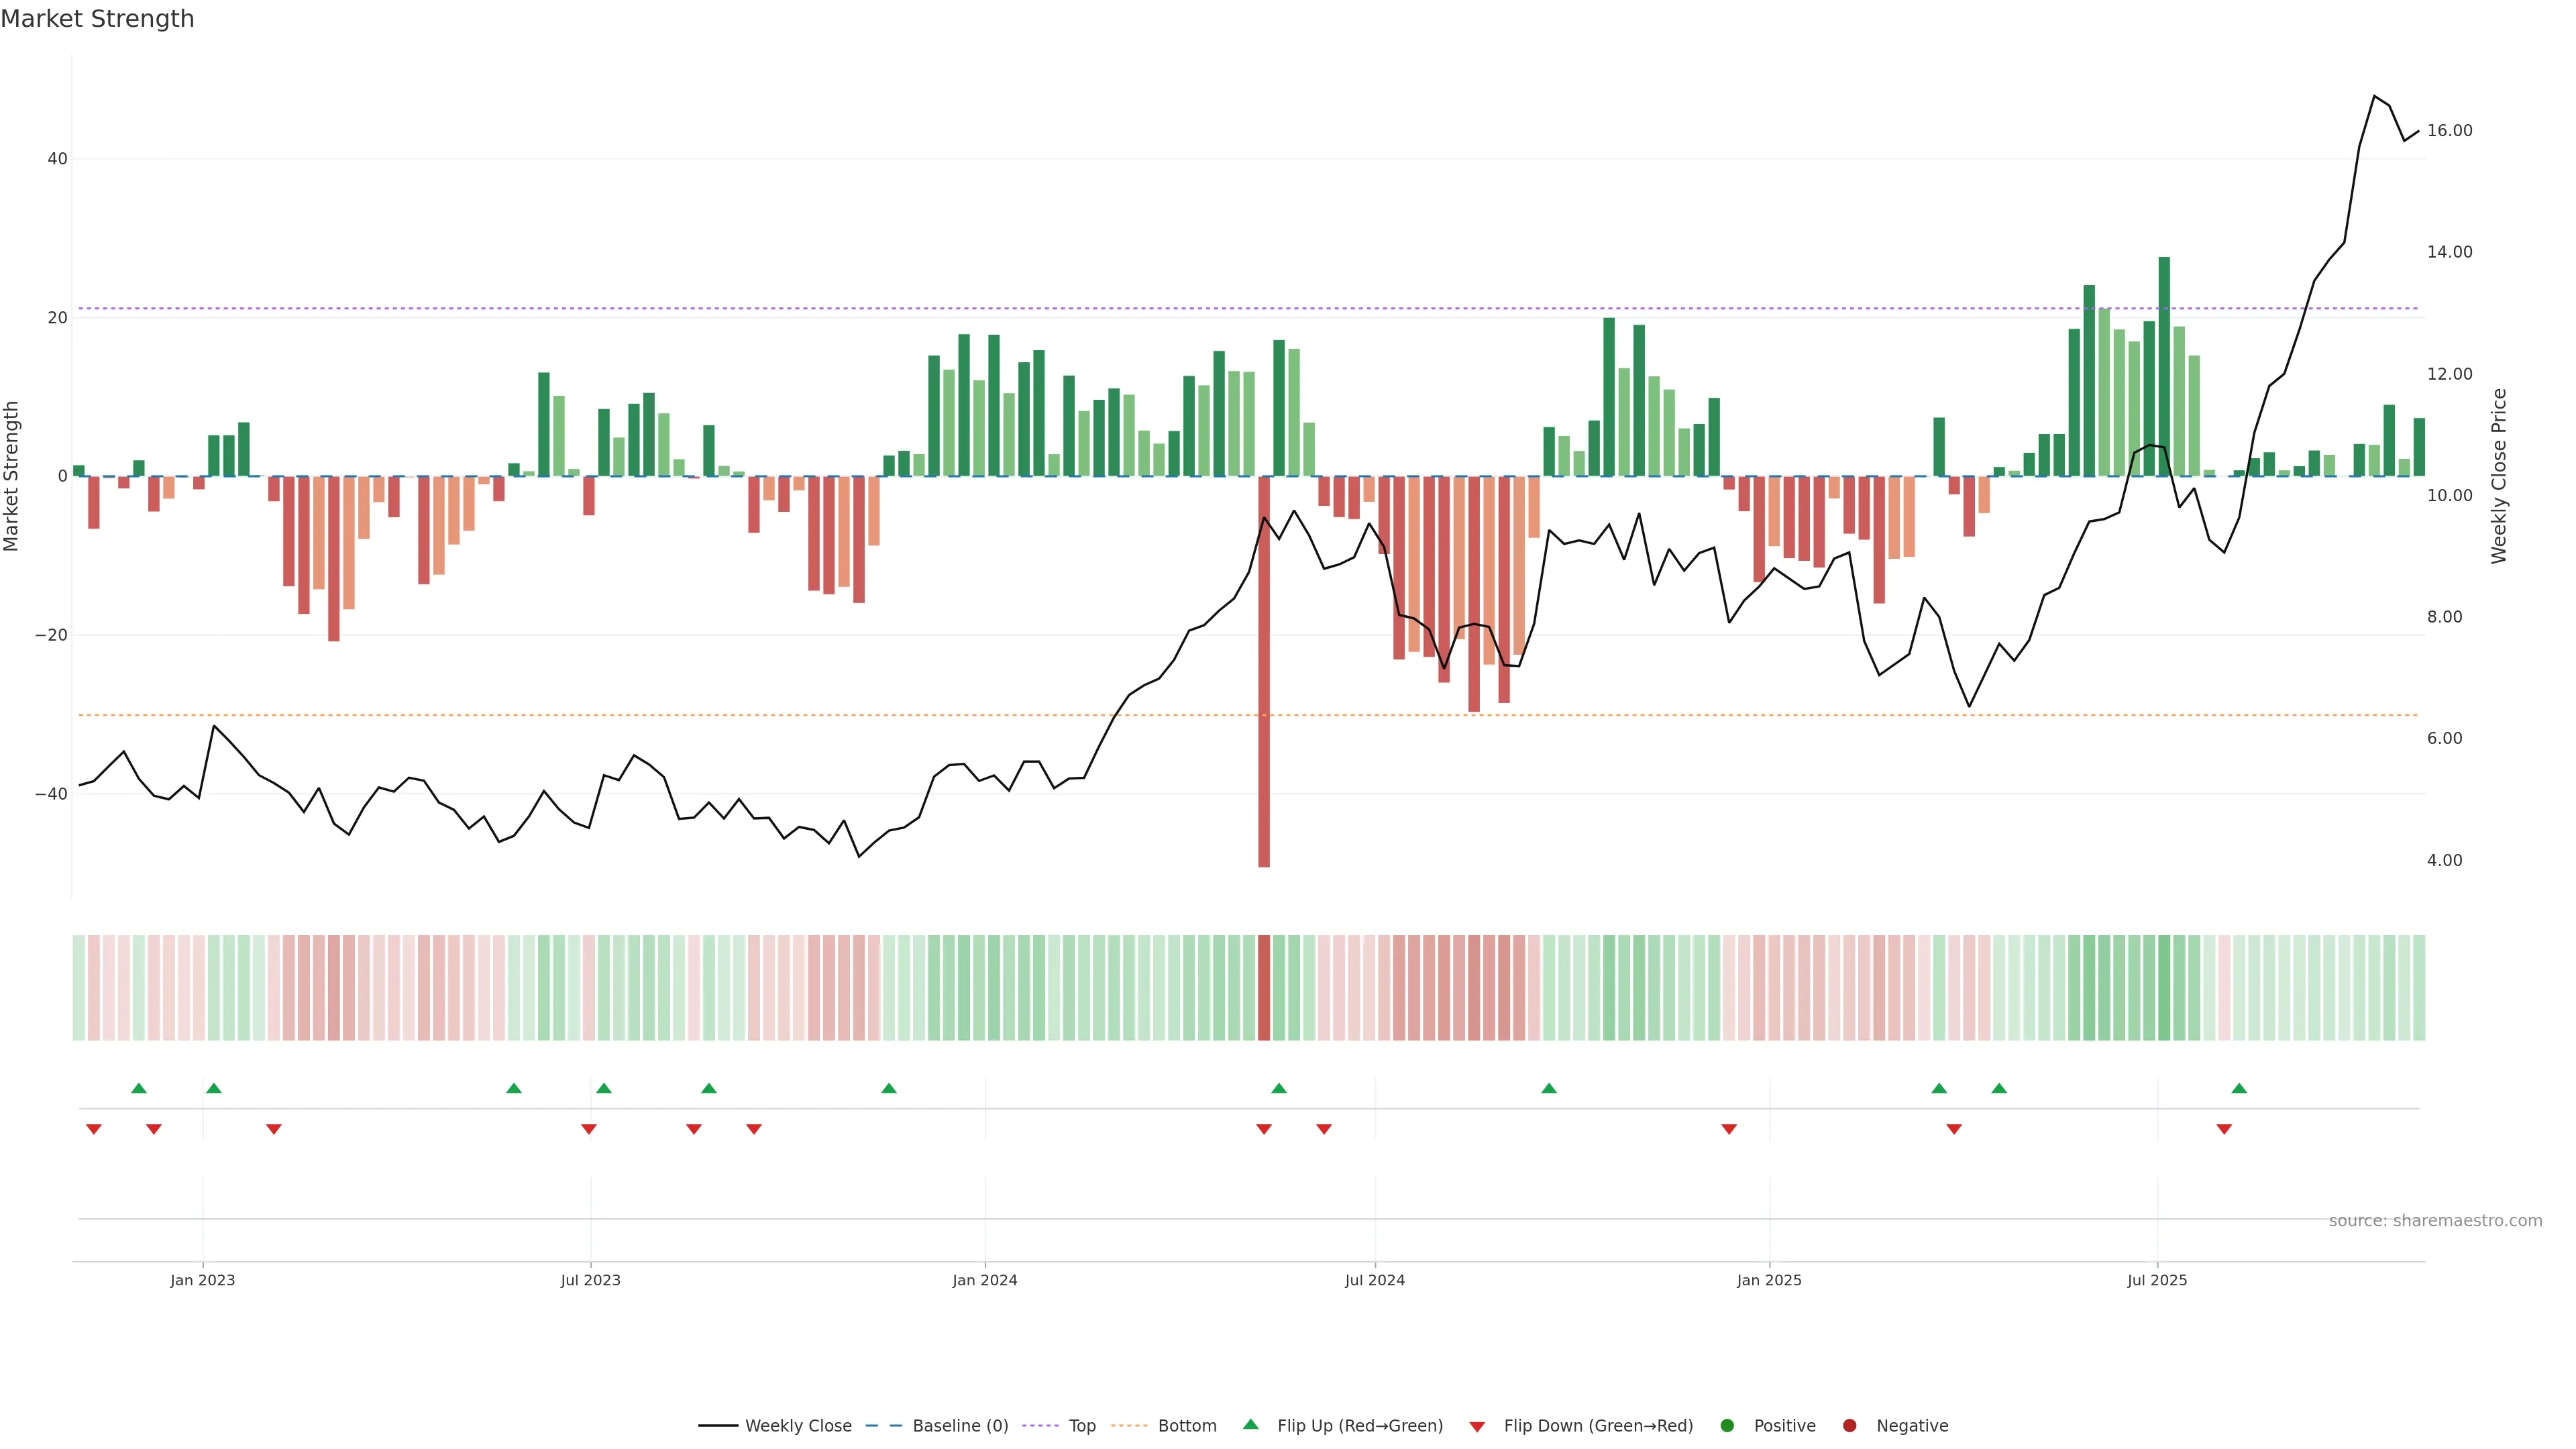Click the Market Strength chart title
The image size is (2576, 1449).
point(97,19)
